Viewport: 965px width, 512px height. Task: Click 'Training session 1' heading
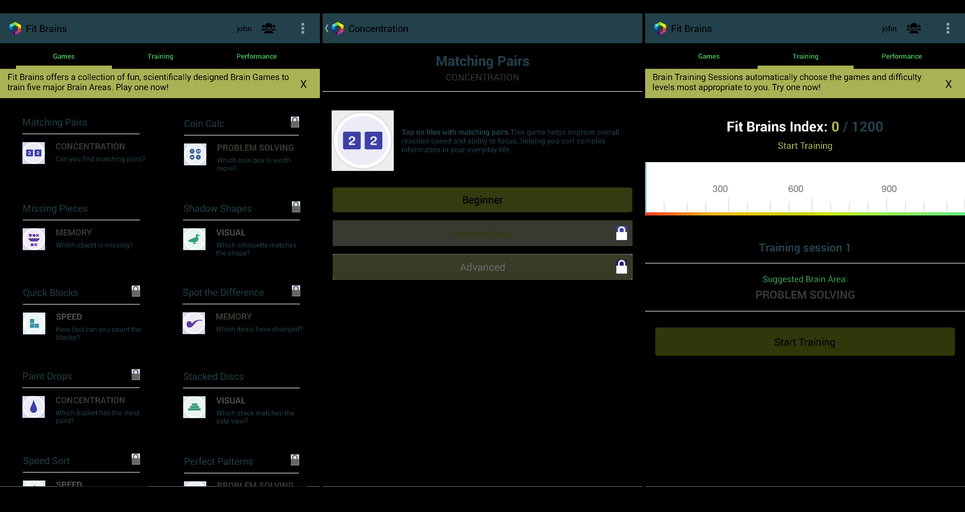tap(804, 248)
